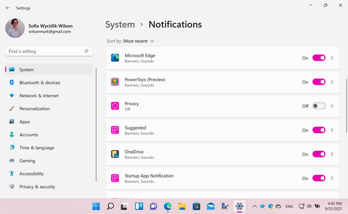Click System in the breadcrumb
This screenshot has height=214, width=348.
(120, 24)
